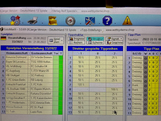Click the Tippdatei value 2022-33-TE

[151, 39]
